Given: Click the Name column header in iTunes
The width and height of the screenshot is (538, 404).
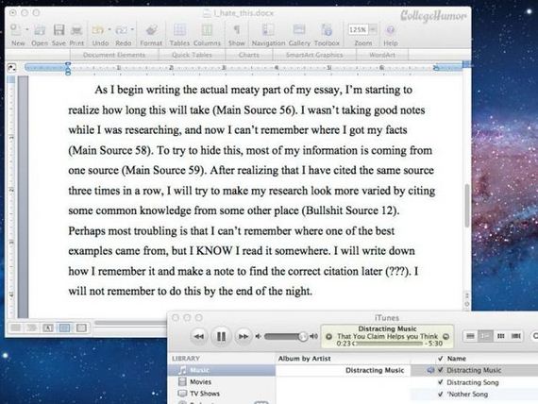Looking at the screenshot, I should coord(456,359).
